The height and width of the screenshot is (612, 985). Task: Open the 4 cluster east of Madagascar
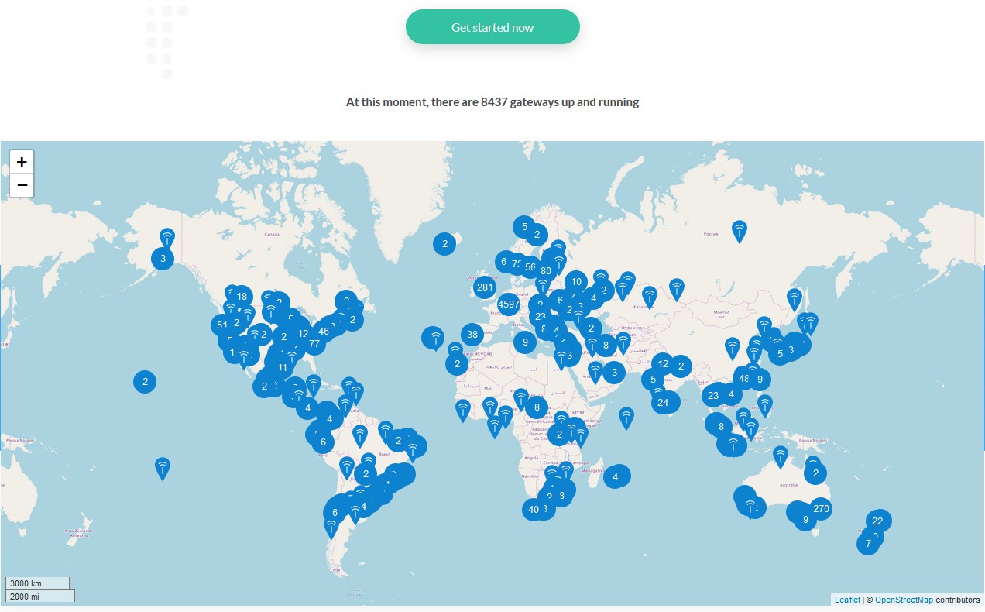[x=616, y=476]
